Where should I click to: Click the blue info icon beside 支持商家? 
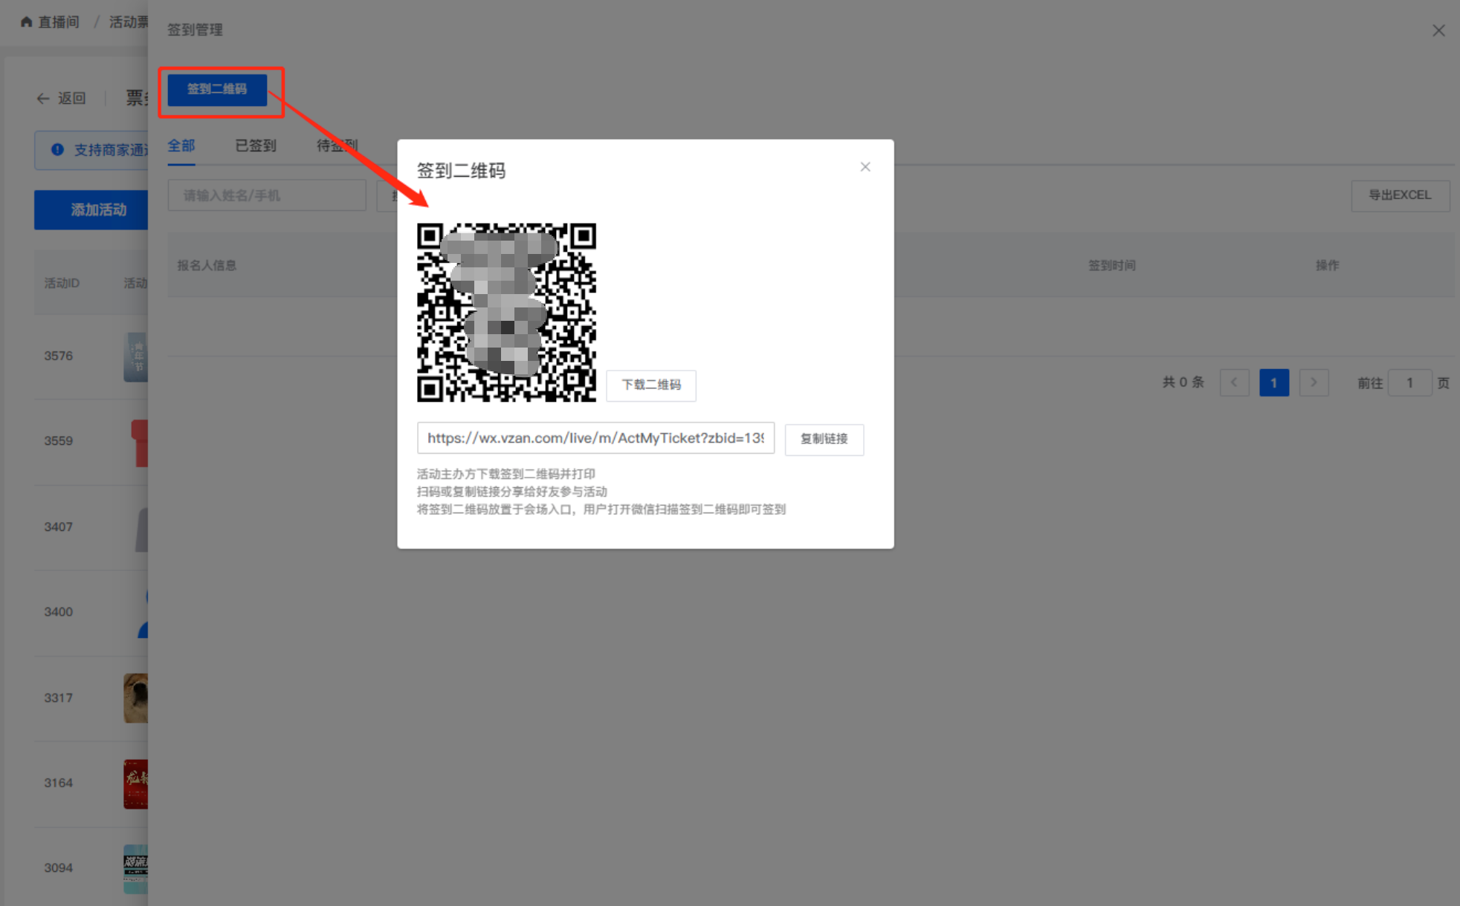pos(57,150)
